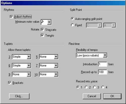This screenshot has width=126, height=104.
Task: Toggle the Tenuto notate checkbox
Action: pos(42,35)
